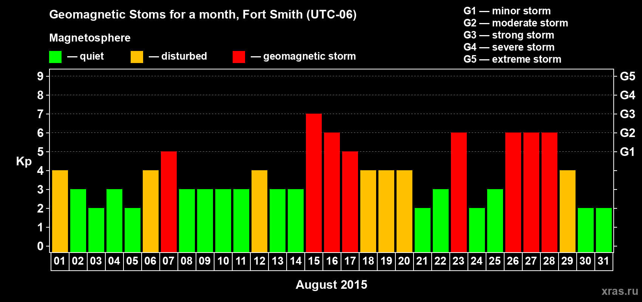Click the 'G5 — extreme storm' legend line
642x302 pixels.
(512, 59)
